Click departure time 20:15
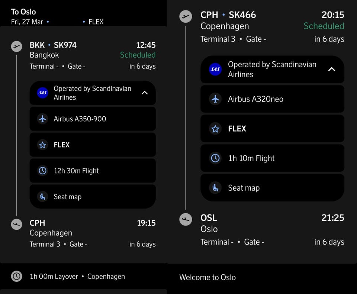 click(x=333, y=15)
